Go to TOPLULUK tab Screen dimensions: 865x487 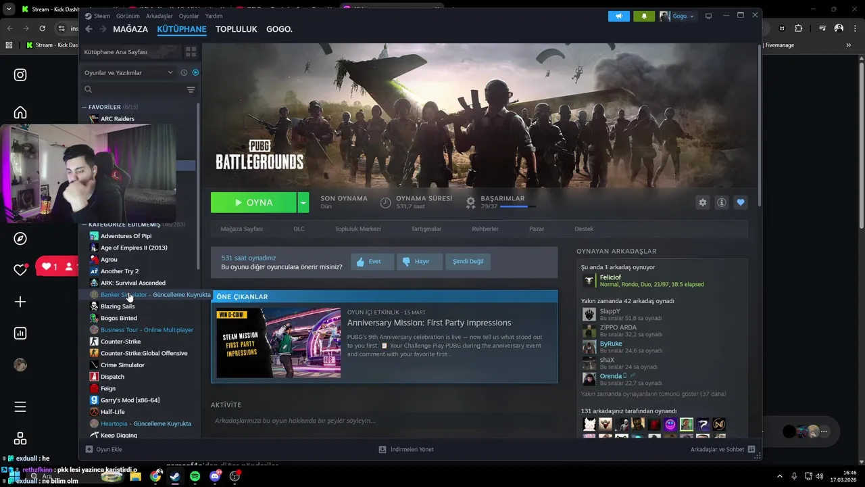pyautogui.click(x=237, y=29)
